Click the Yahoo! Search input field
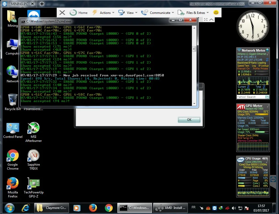The height and width of the screenshot is (214, 279). click(x=251, y=97)
